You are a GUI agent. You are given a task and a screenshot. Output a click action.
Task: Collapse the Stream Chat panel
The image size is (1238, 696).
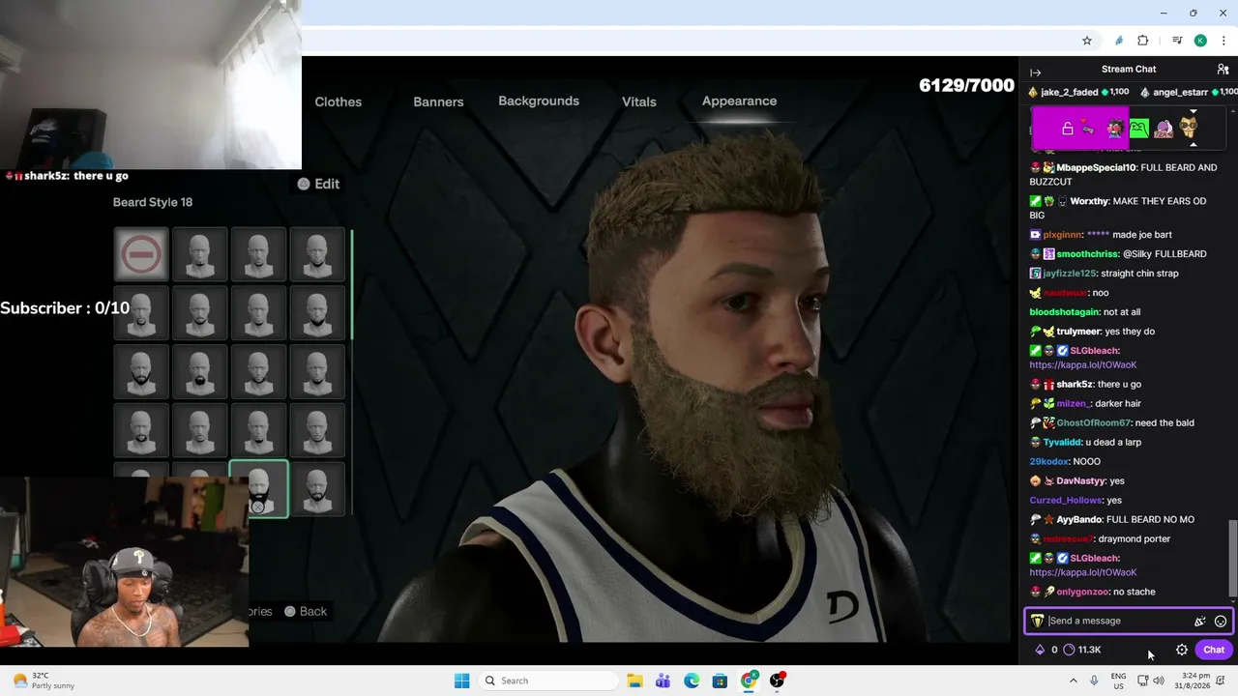click(1035, 72)
